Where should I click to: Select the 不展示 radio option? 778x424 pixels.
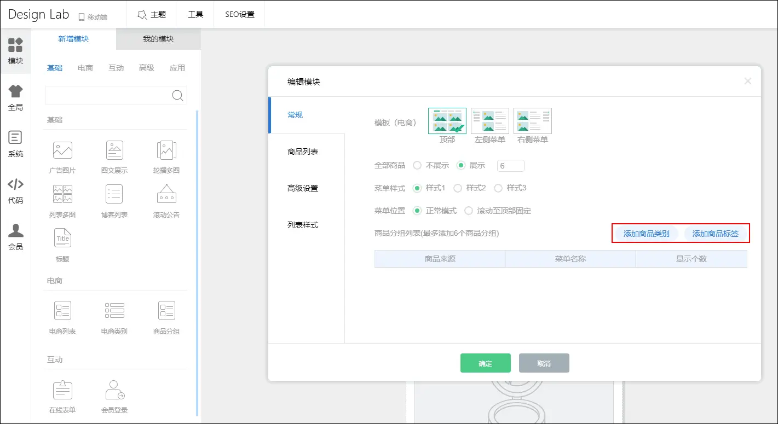417,165
